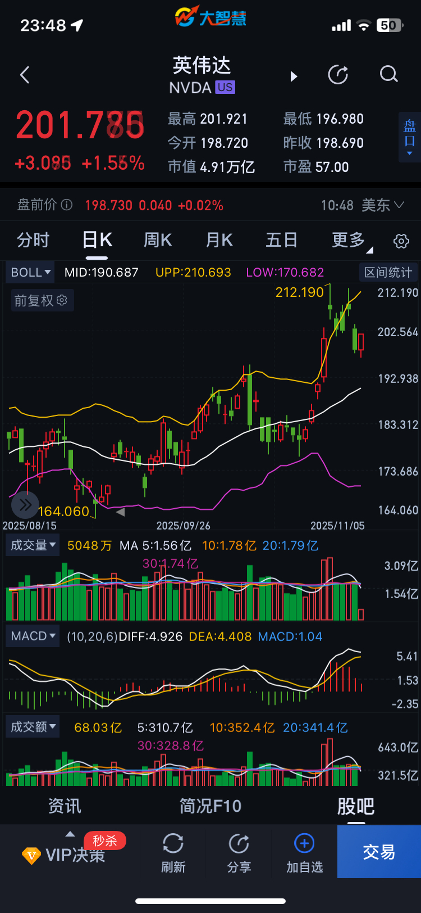Add to watchlist with 加自选
This screenshot has height=913, width=421.
click(x=304, y=853)
